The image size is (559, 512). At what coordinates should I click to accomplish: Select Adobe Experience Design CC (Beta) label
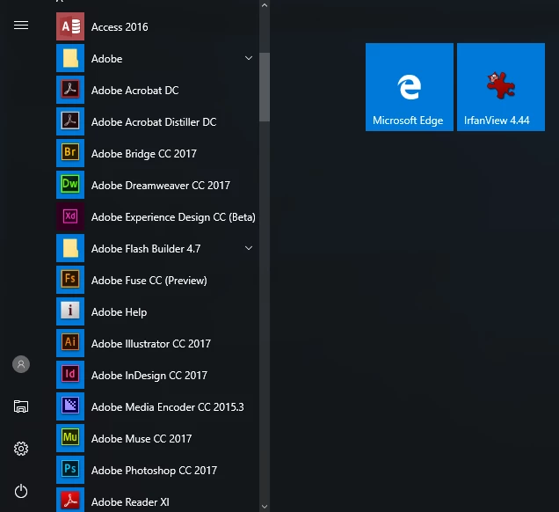pos(173,217)
